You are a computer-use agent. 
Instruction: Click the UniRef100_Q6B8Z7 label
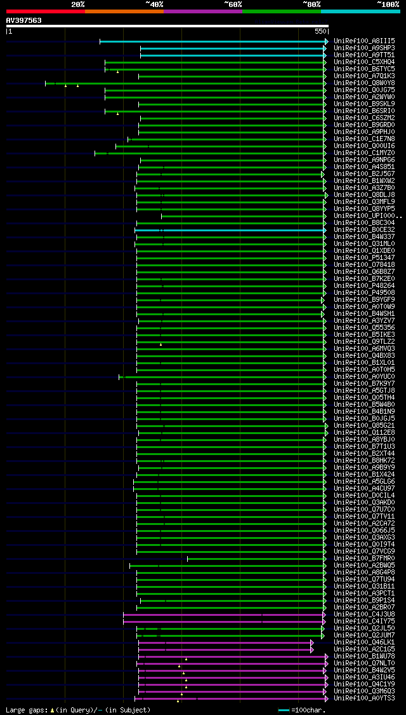pos(364,272)
